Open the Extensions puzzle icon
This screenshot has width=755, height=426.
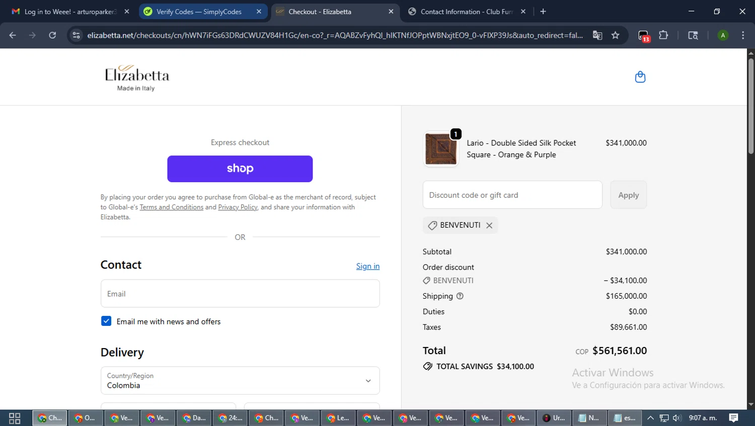663,35
